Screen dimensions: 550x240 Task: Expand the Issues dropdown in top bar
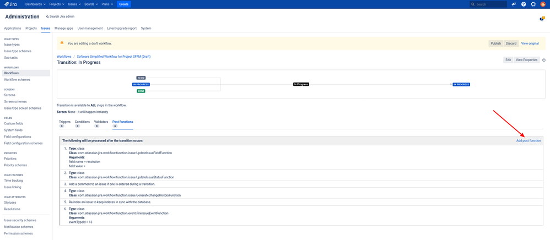pos(75,4)
